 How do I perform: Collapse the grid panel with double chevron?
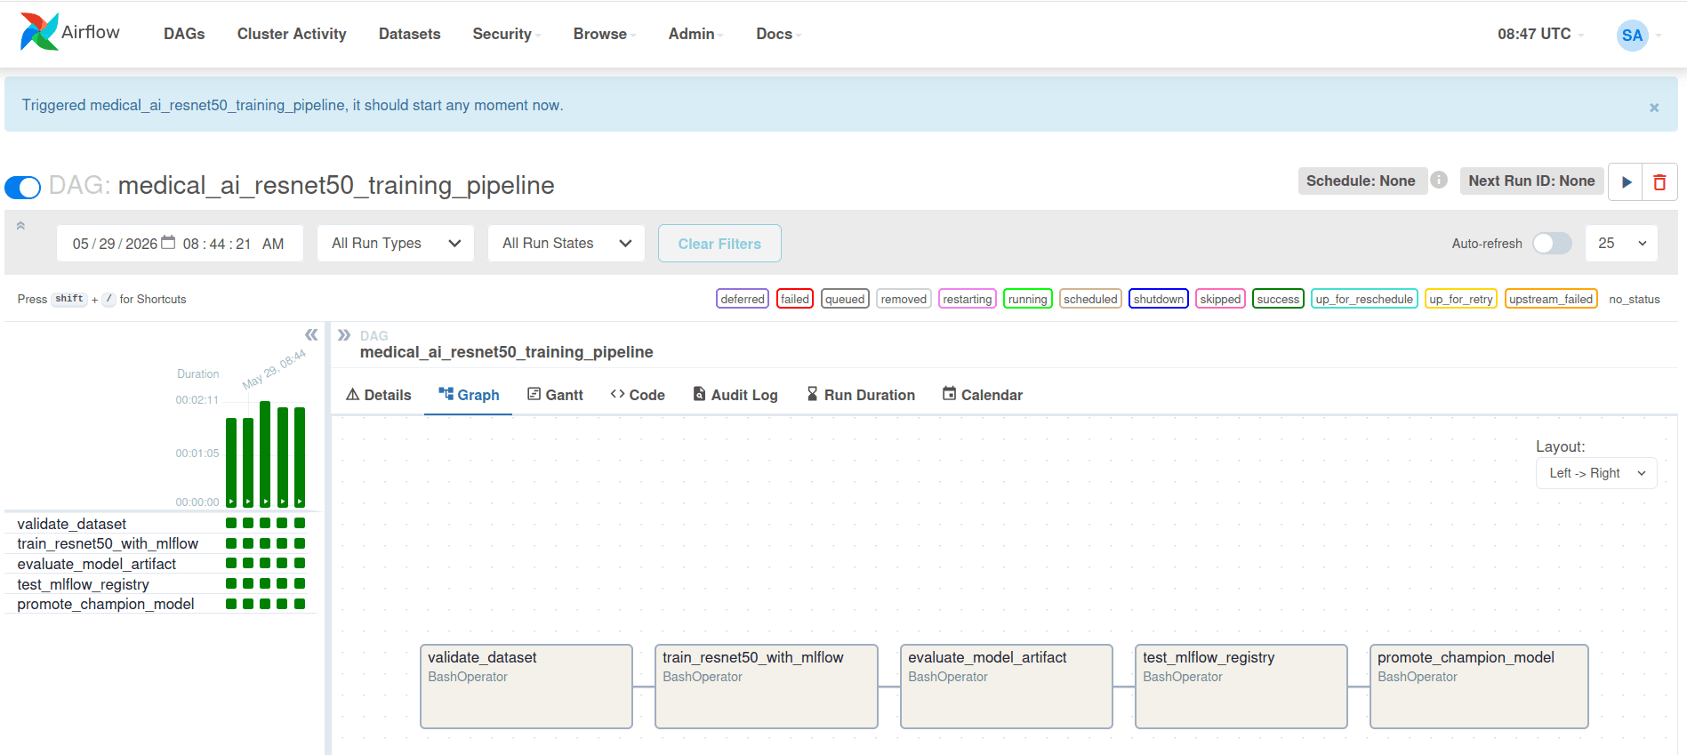(x=311, y=334)
